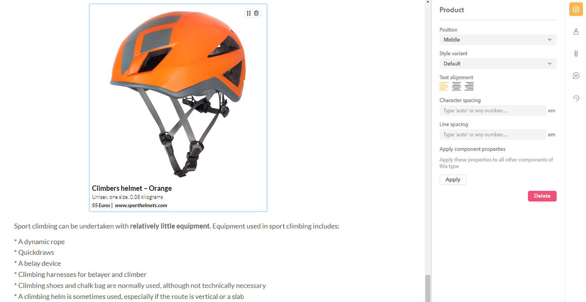Click the Apply button
The width and height of the screenshot is (586, 302).
(x=453, y=179)
